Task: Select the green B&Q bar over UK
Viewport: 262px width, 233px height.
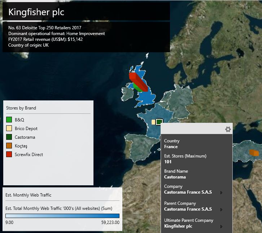Action: pos(137,87)
